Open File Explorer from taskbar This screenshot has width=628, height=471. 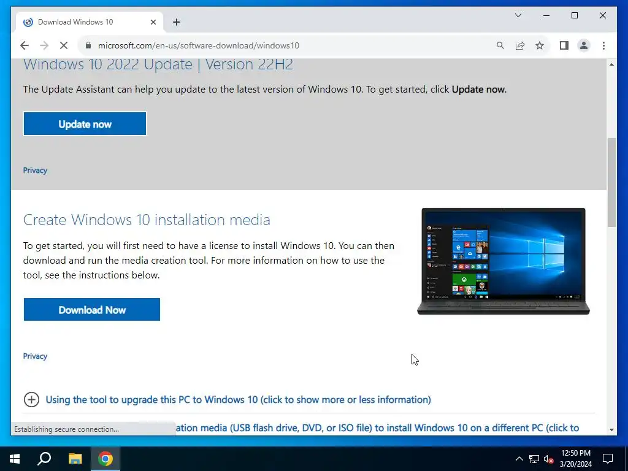(75, 459)
